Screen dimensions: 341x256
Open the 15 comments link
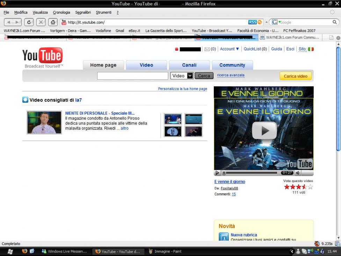[234, 194]
